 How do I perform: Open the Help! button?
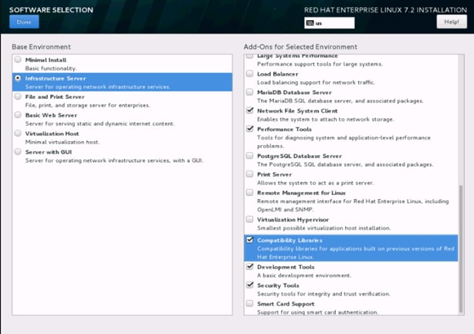click(452, 22)
